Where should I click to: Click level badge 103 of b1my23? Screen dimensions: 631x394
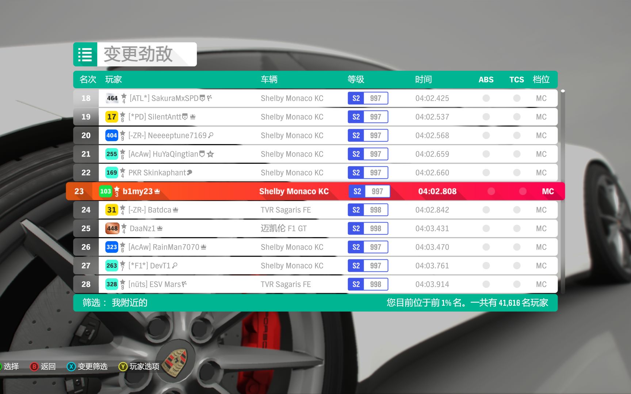click(106, 191)
